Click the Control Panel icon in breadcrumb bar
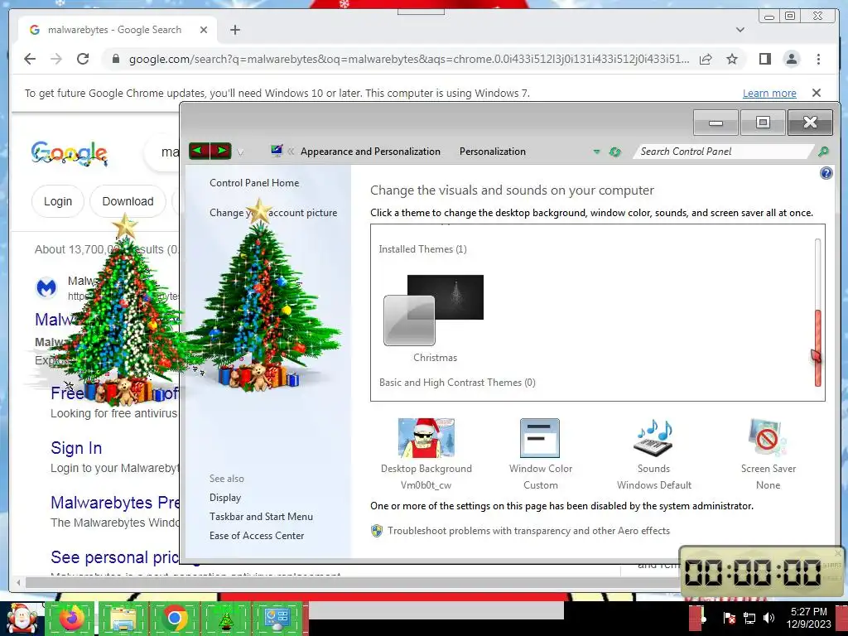Viewport: 848px width, 636px height. point(277,151)
